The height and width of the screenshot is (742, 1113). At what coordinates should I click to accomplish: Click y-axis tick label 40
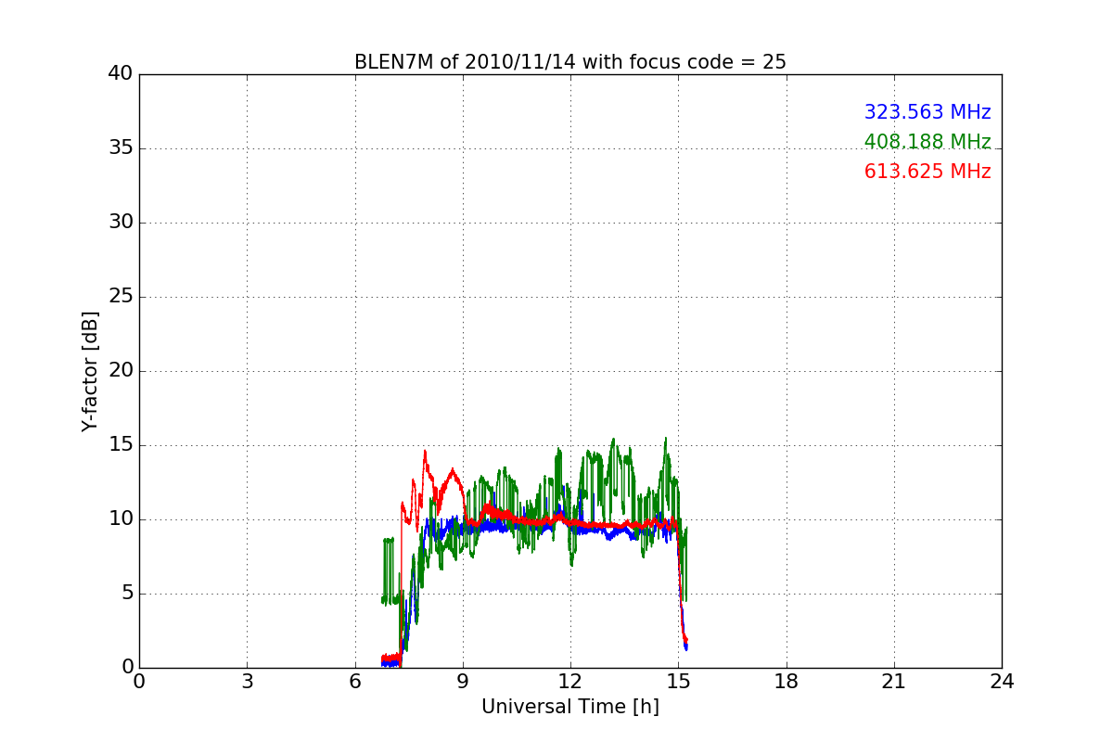(x=121, y=74)
